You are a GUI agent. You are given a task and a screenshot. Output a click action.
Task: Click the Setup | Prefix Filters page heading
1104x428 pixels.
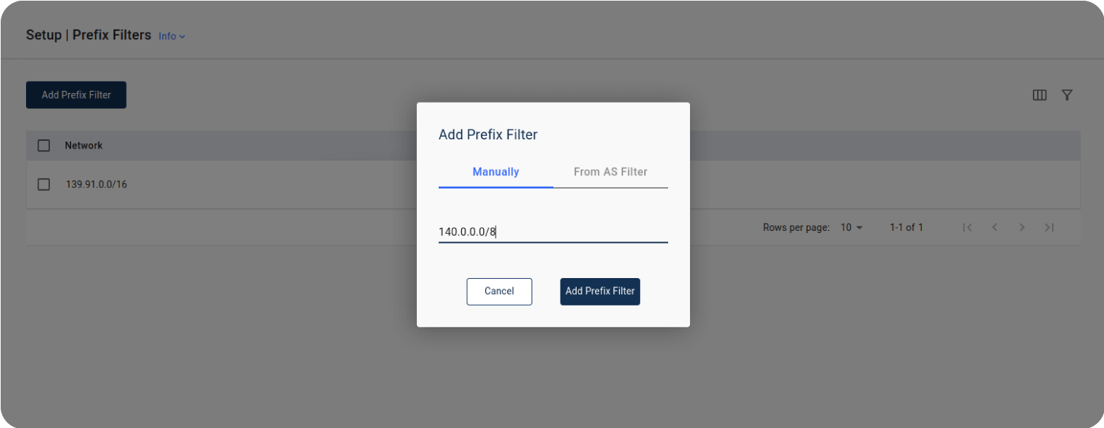coord(89,34)
